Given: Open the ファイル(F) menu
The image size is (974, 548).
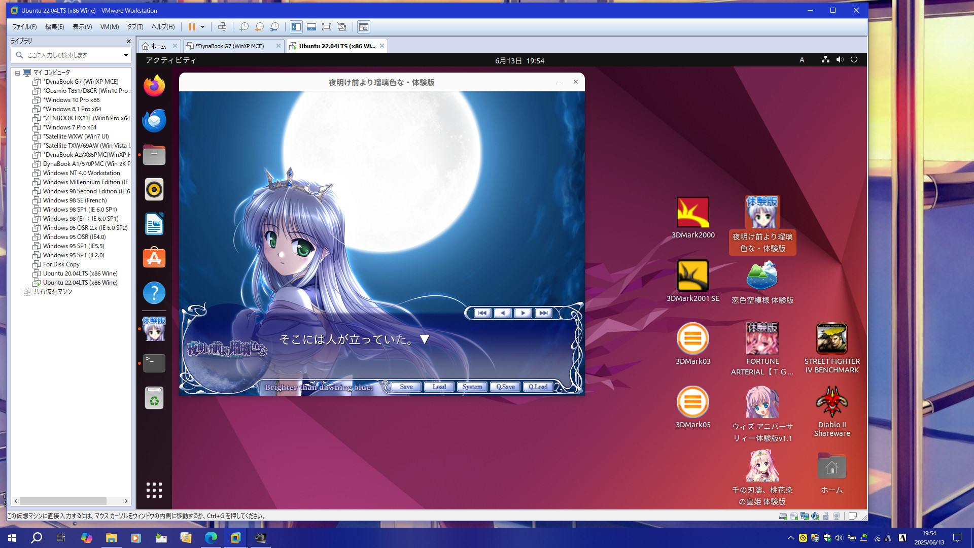Looking at the screenshot, I should [24, 27].
